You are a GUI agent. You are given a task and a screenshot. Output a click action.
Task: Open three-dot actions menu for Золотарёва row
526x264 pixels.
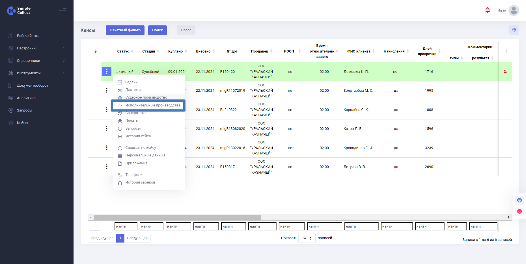click(107, 90)
